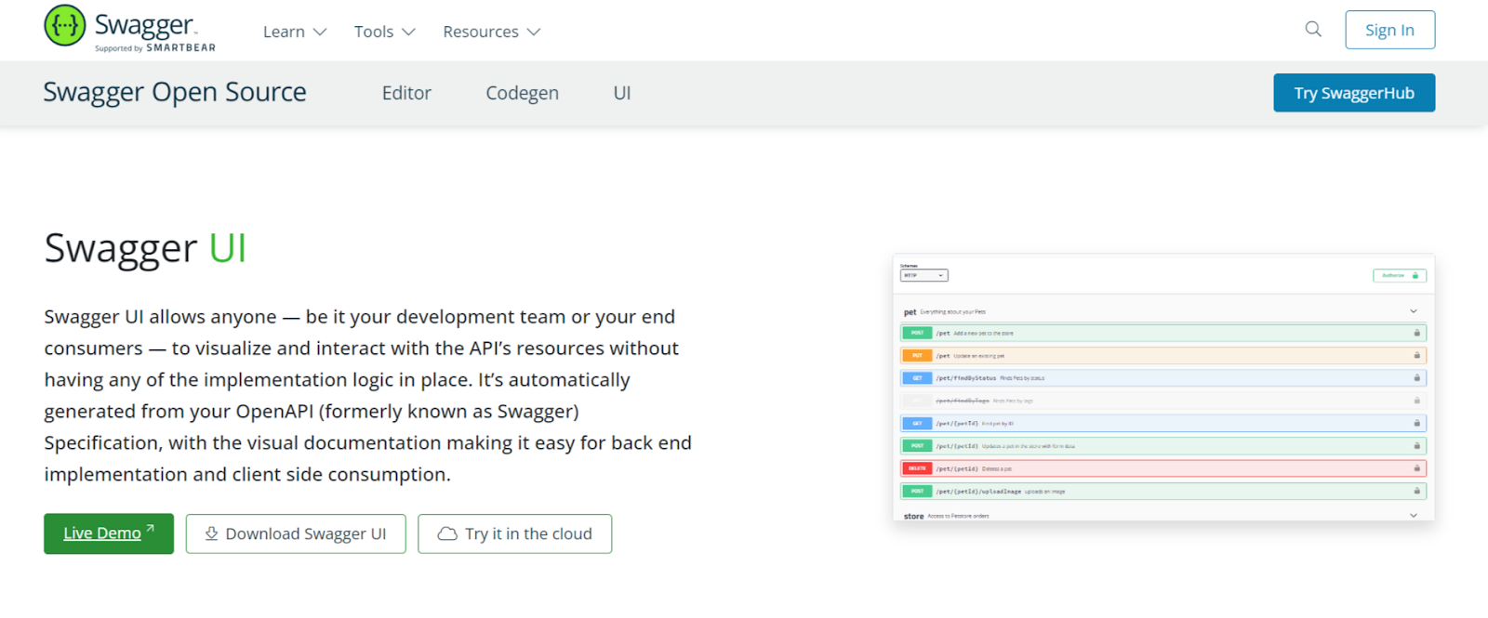The width and height of the screenshot is (1488, 618).
Task: Click the Swagger logo in the header
Action: point(129,29)
